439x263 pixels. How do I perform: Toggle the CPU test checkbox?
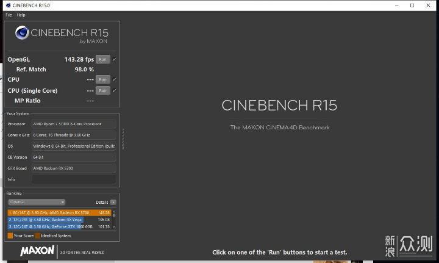point(115,79)
